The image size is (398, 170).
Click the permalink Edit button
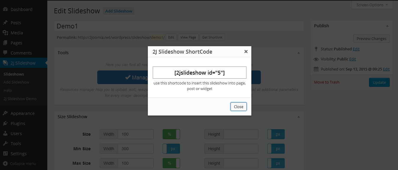[x=171, y=37]
